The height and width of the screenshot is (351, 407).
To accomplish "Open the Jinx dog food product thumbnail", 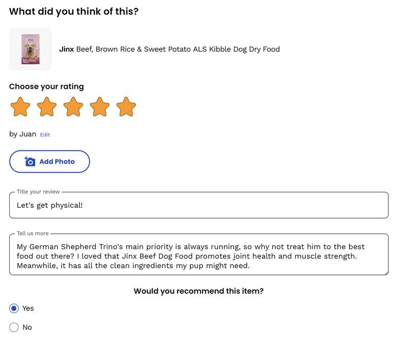I will (x=31, y=49).
